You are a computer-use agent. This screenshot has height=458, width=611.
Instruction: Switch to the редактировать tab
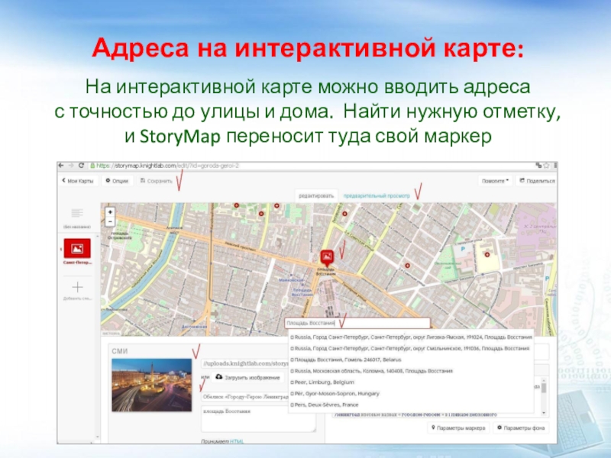tap(316, 196)
